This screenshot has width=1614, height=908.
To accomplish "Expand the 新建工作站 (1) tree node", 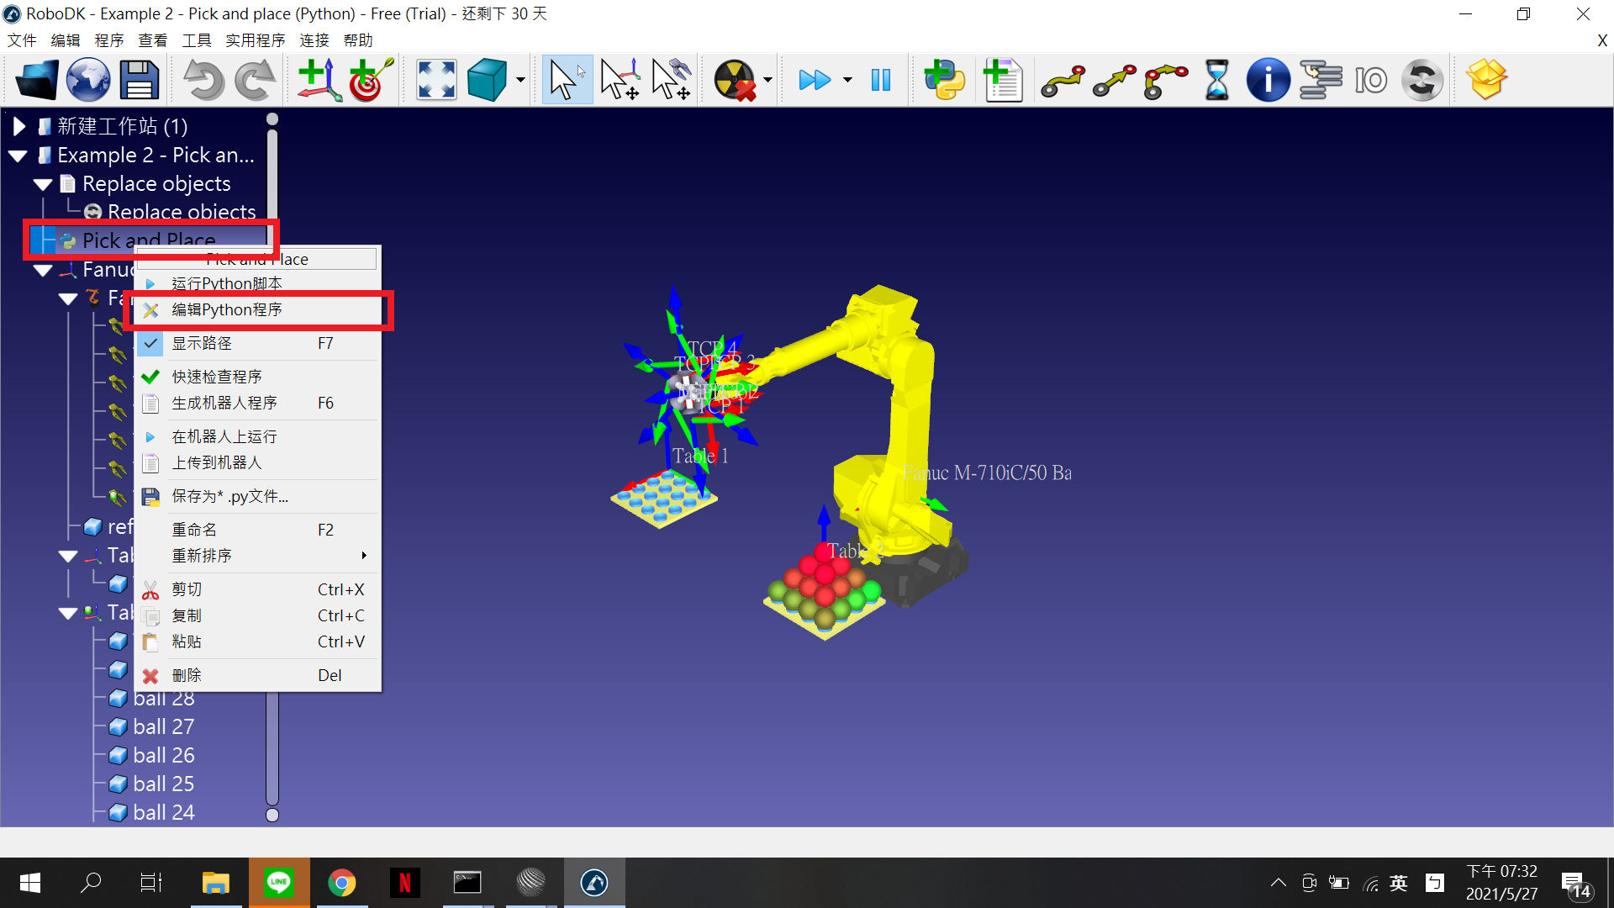I will [x=18, y=127].
